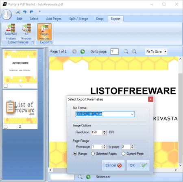Click the Selected Images extract icon
This screenshot has width=183, height=182.
click(11, 32)
